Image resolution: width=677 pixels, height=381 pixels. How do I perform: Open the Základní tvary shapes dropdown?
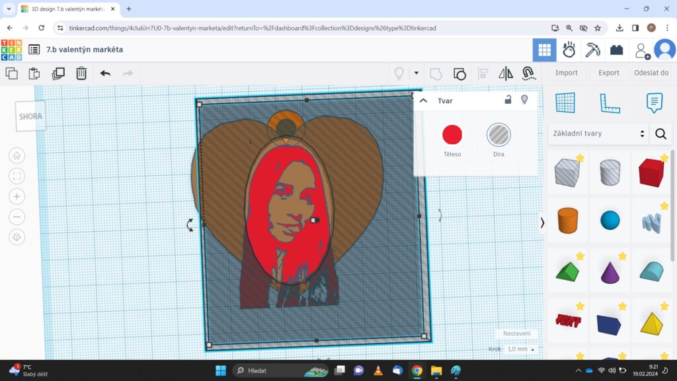[x=598, y=134]
